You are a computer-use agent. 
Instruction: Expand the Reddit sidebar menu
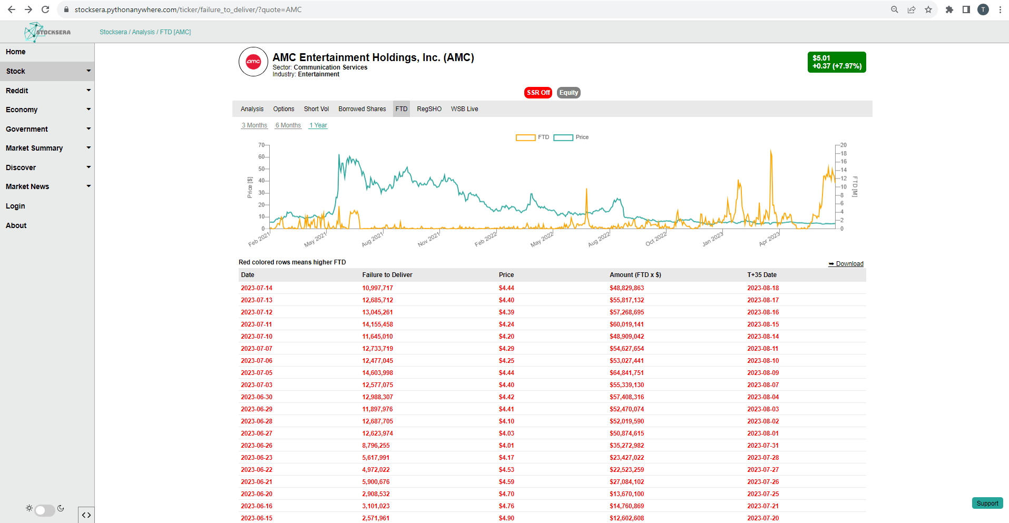[x=47, y=91]
